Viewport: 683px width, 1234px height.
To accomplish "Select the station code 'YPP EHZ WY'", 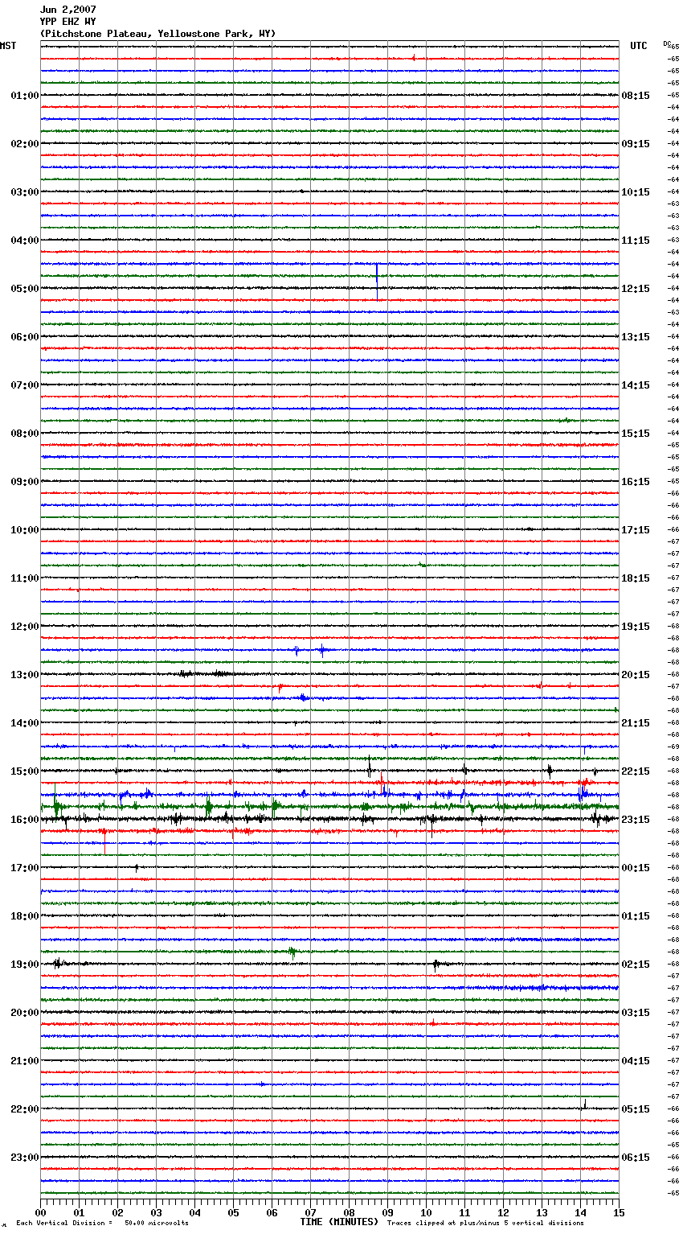I will (68, 22).
